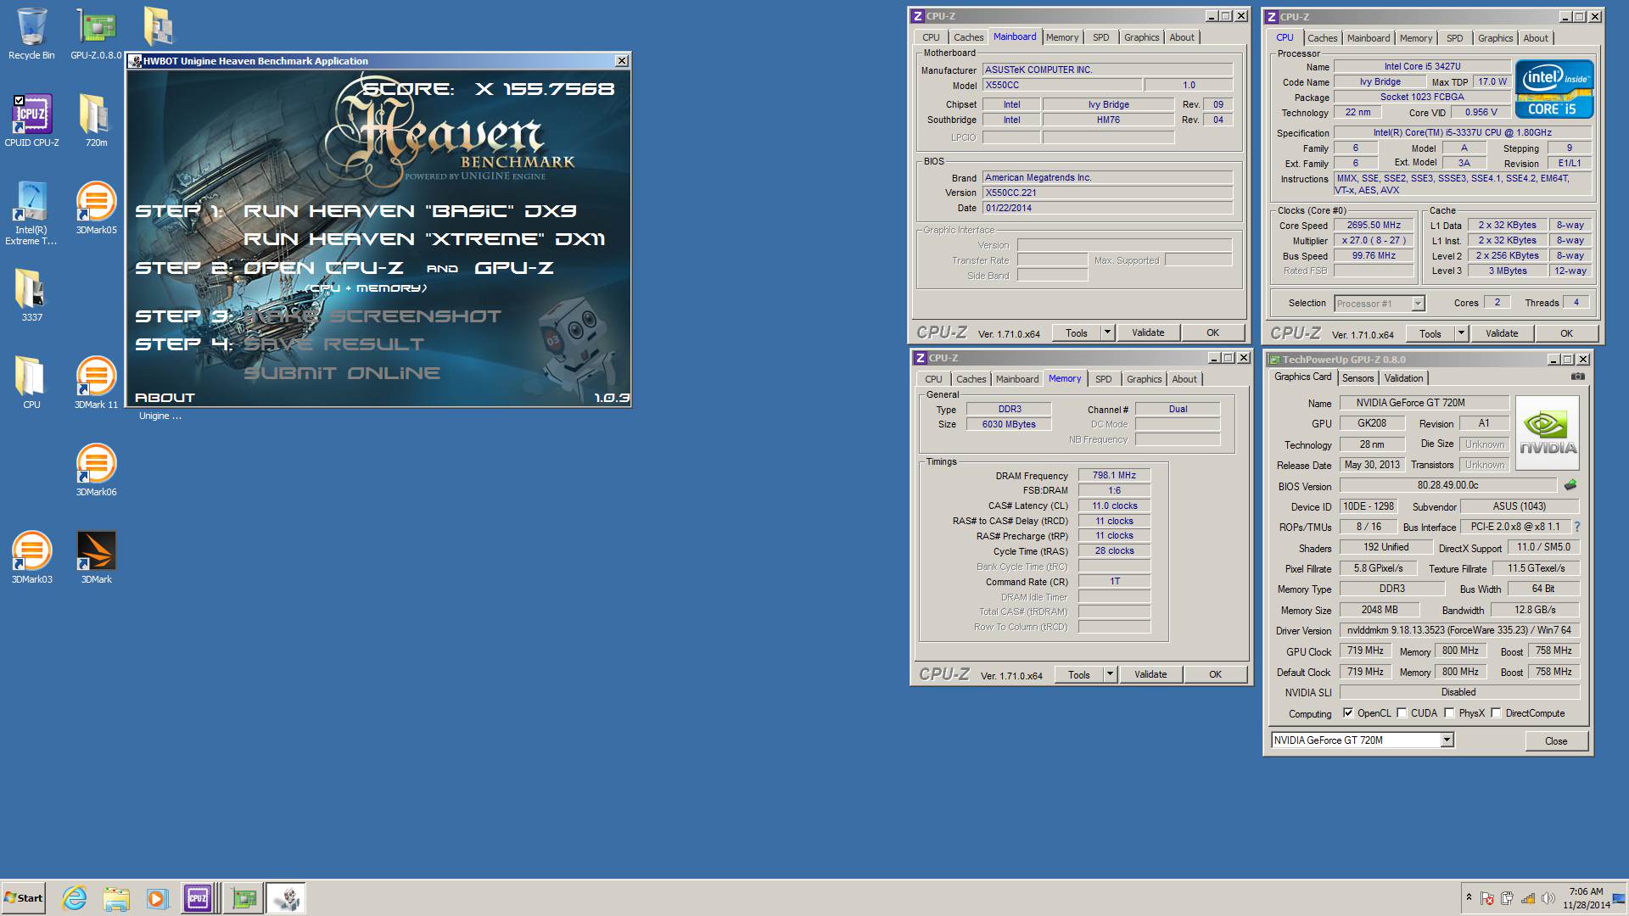Launch the 3DMark06 desktop shortcut
Viewport: 1629px width, 916px height.
96,470
